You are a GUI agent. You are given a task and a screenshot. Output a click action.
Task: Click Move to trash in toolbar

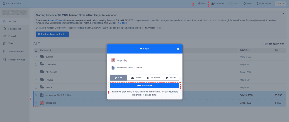pyautogui.click(x=264, y=3)
